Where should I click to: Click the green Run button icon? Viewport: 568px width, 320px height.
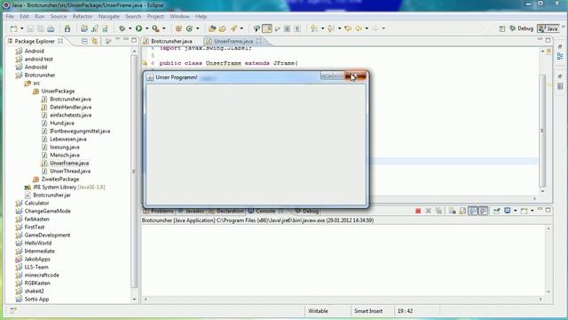138,28
